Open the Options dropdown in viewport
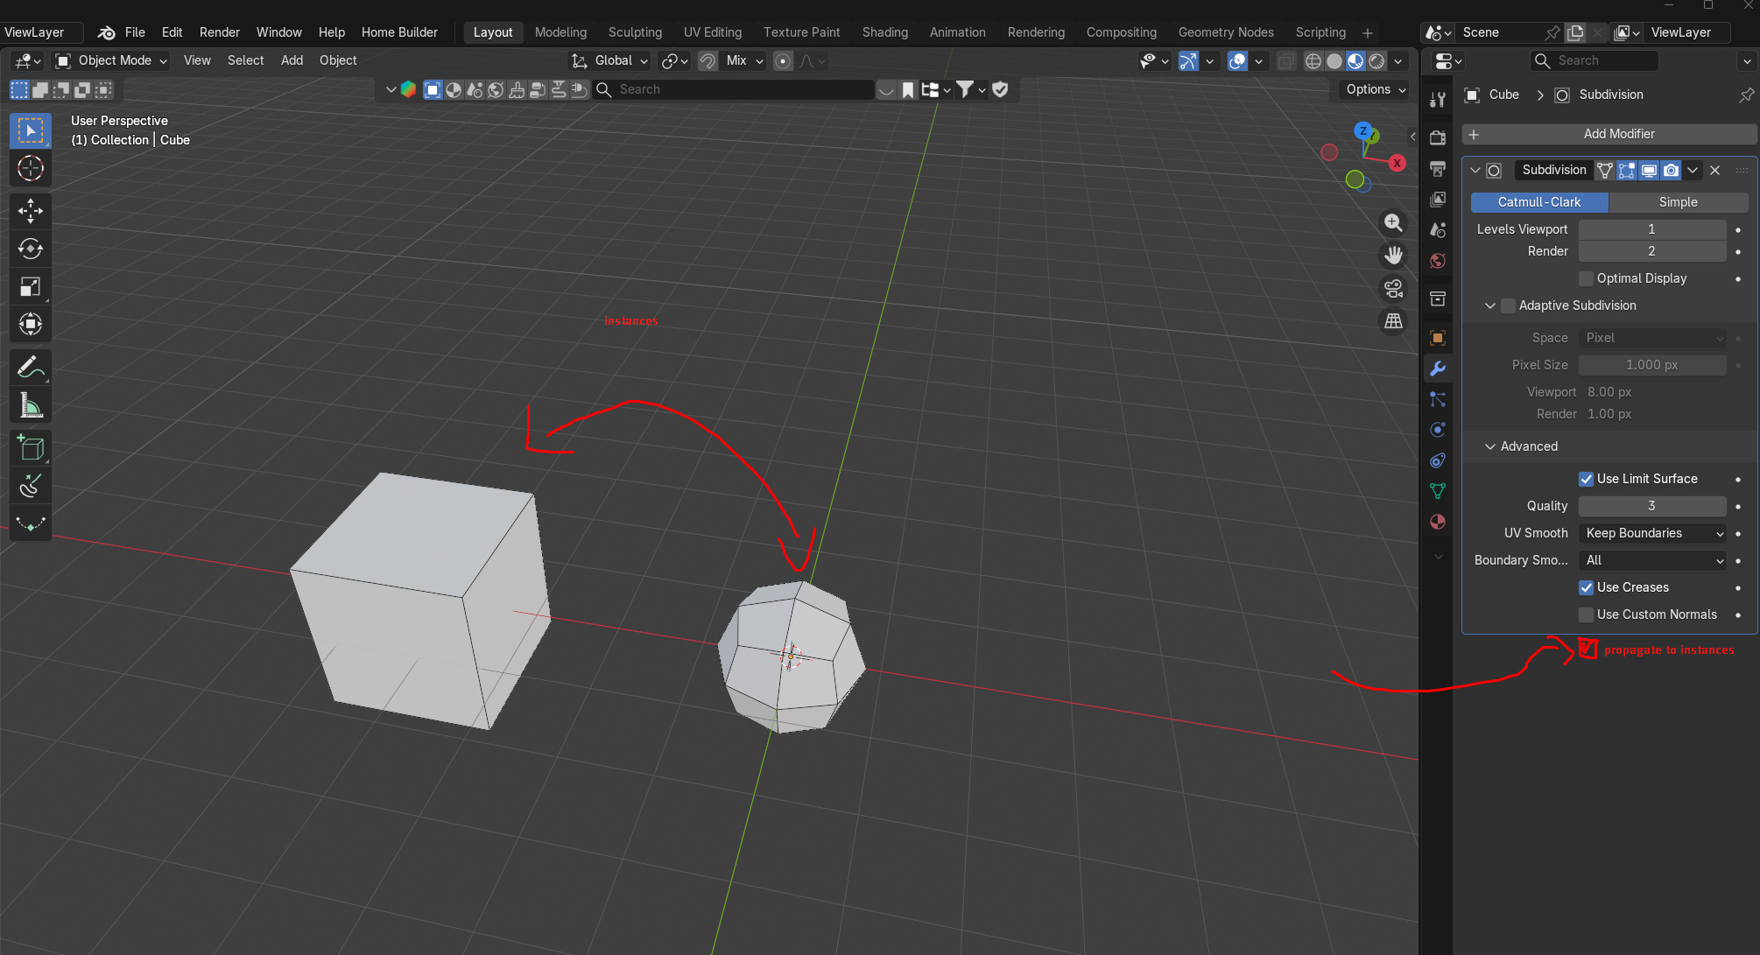This screenshot has width=1760, height=955. tap(1376, 89)
